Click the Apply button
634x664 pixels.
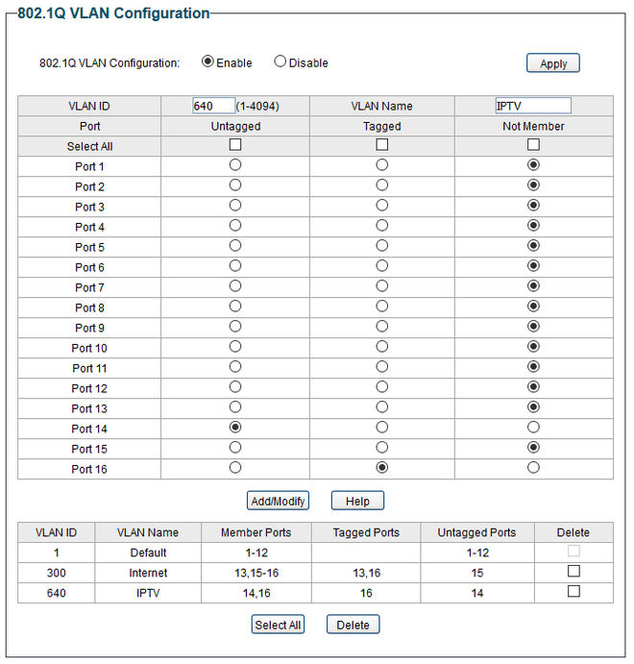click(x=553, y=63)
